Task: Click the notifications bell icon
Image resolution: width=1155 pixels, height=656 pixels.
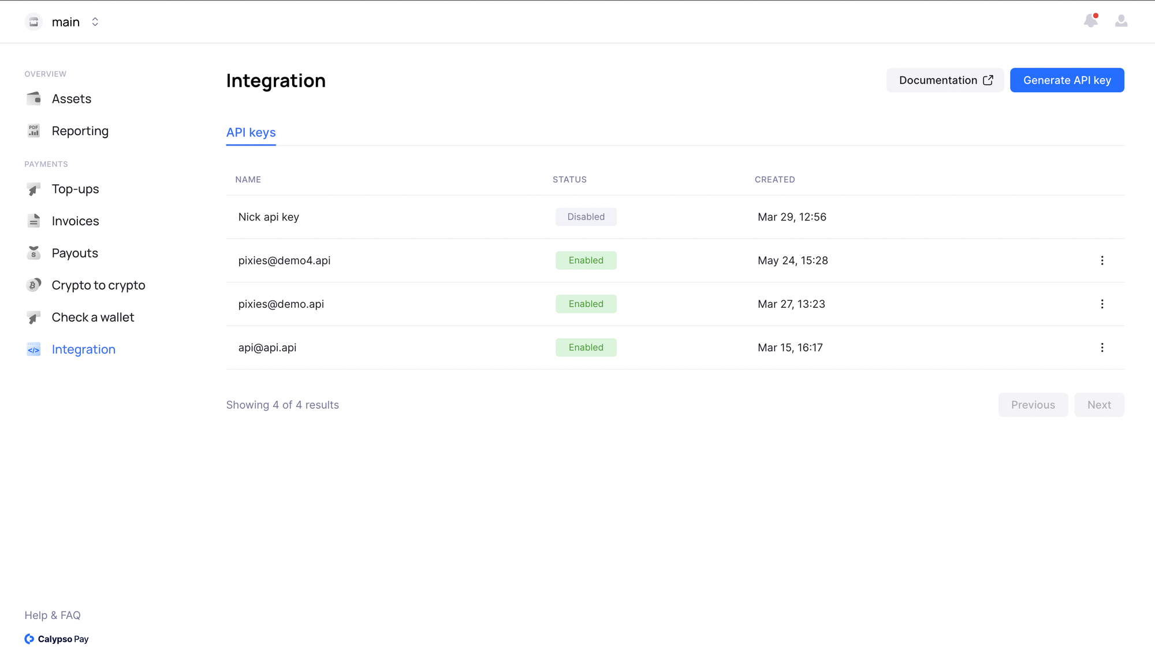Action: pyautogui.click(x=1090, y=21)
